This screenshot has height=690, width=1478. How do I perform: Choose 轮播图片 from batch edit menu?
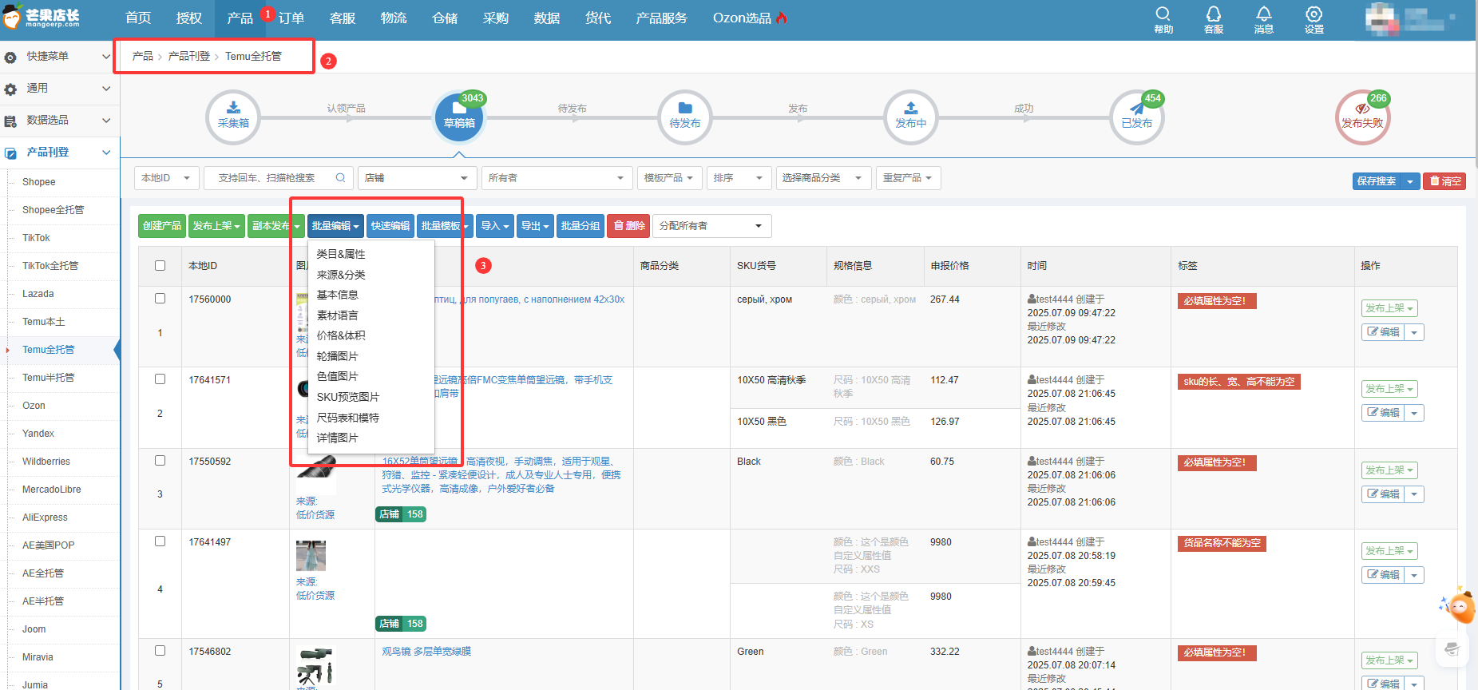click(338, 356)
